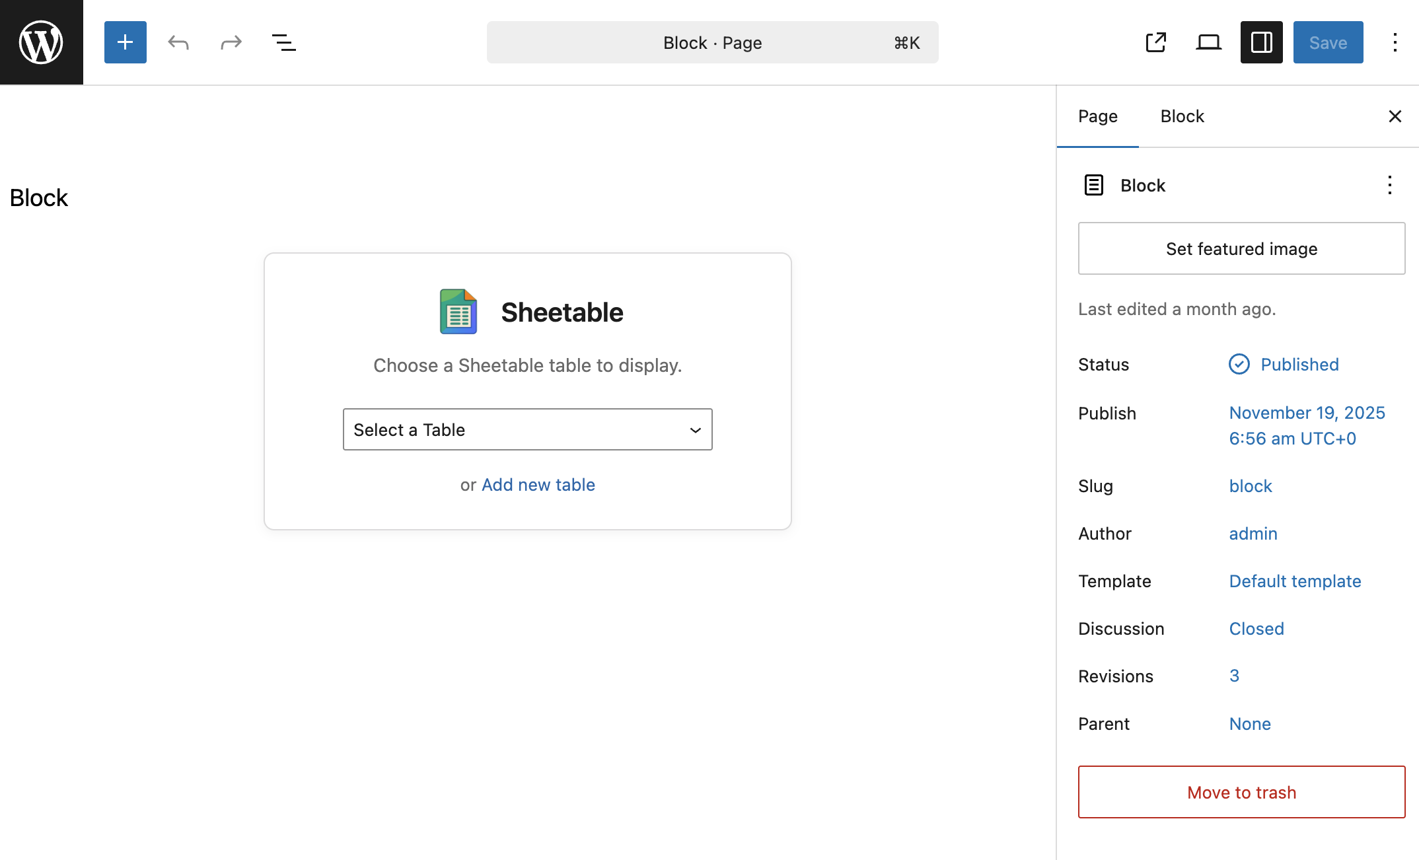1419x860 pixels.
Task: Click the Add new table link
Action: 538,485
